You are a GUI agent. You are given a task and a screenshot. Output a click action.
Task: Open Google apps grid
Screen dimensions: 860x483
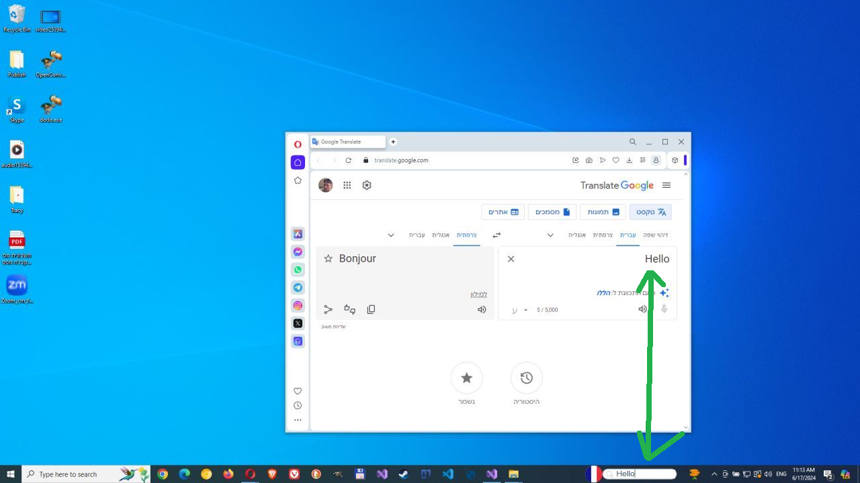click(347, 185)
